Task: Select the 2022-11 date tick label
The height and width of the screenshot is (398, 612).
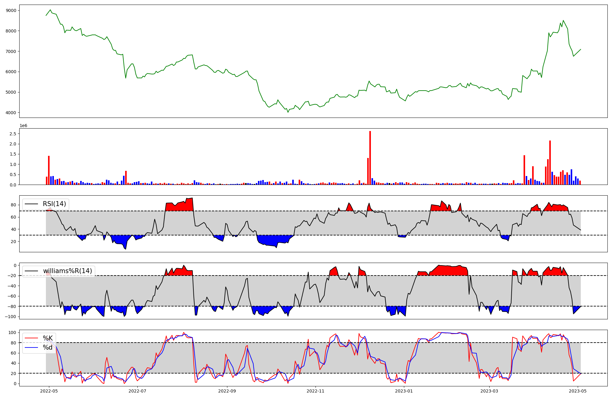Action: pyautogui.click(x=315, y=391)
